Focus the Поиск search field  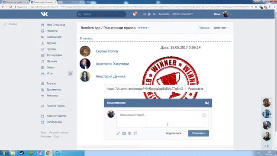pos(101,14)
